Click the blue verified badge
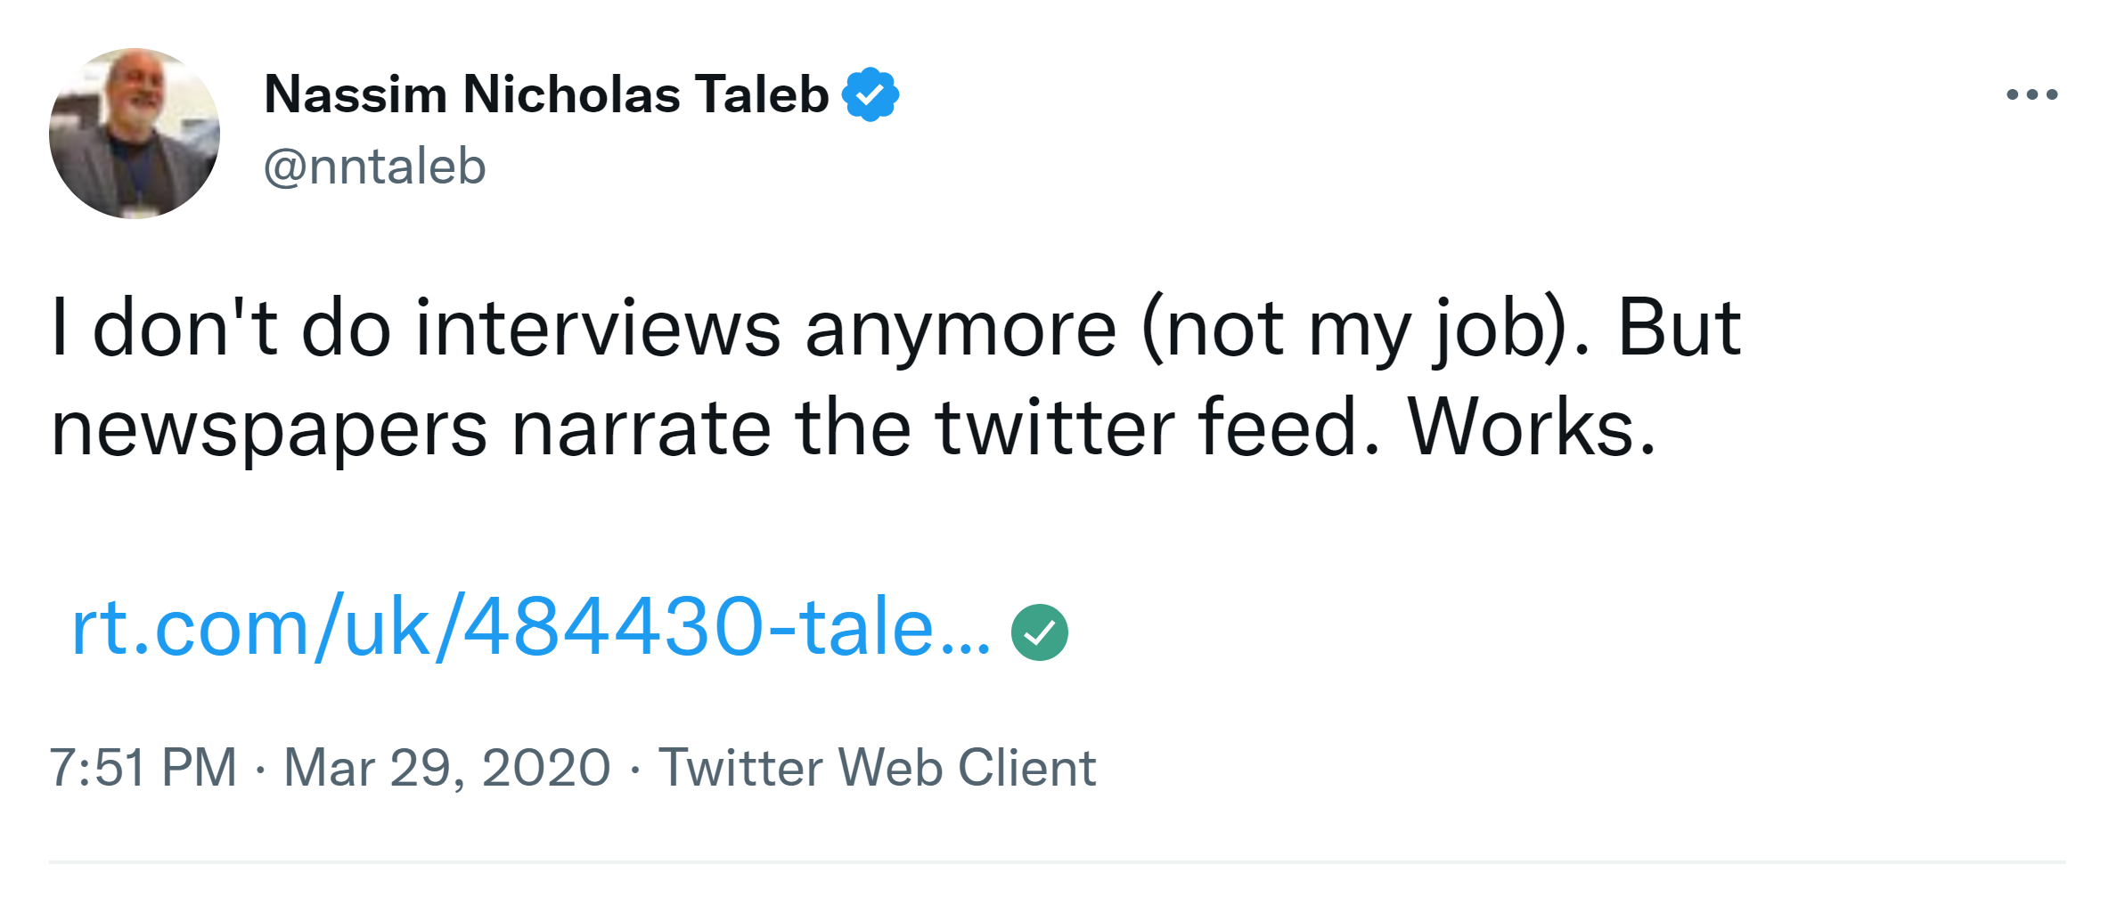Screen dimensions: 2109x905 (871, 94)
